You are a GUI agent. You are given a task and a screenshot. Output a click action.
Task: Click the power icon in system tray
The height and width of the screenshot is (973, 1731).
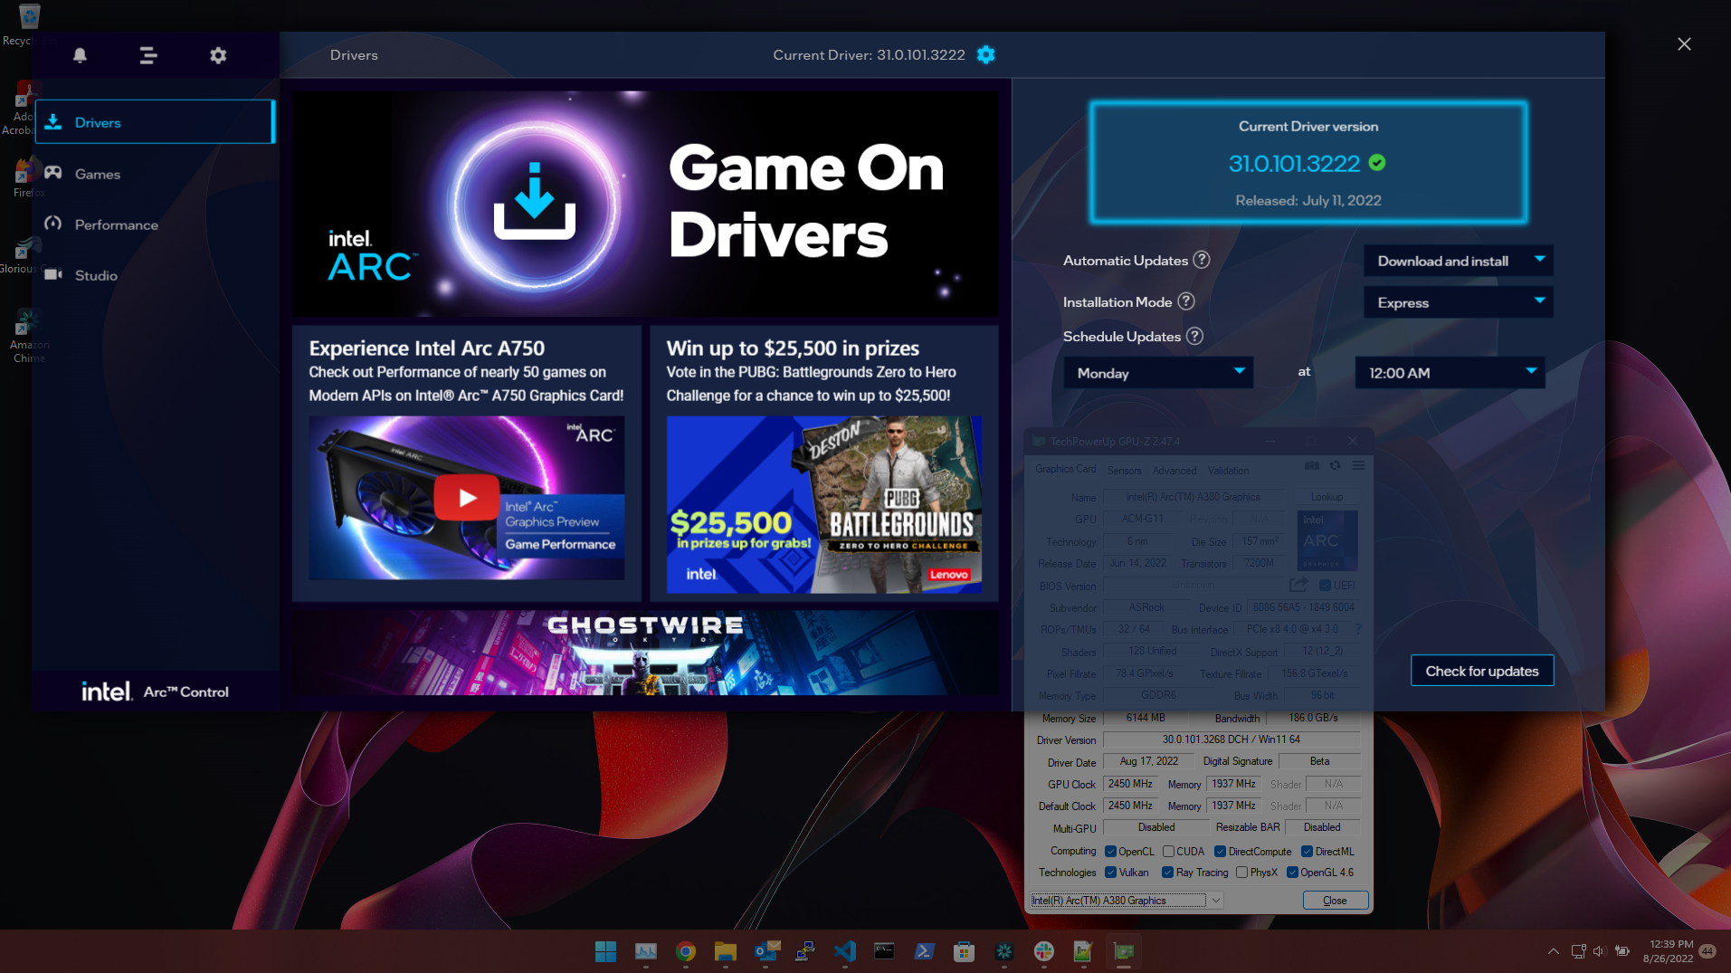[1622, 951]
